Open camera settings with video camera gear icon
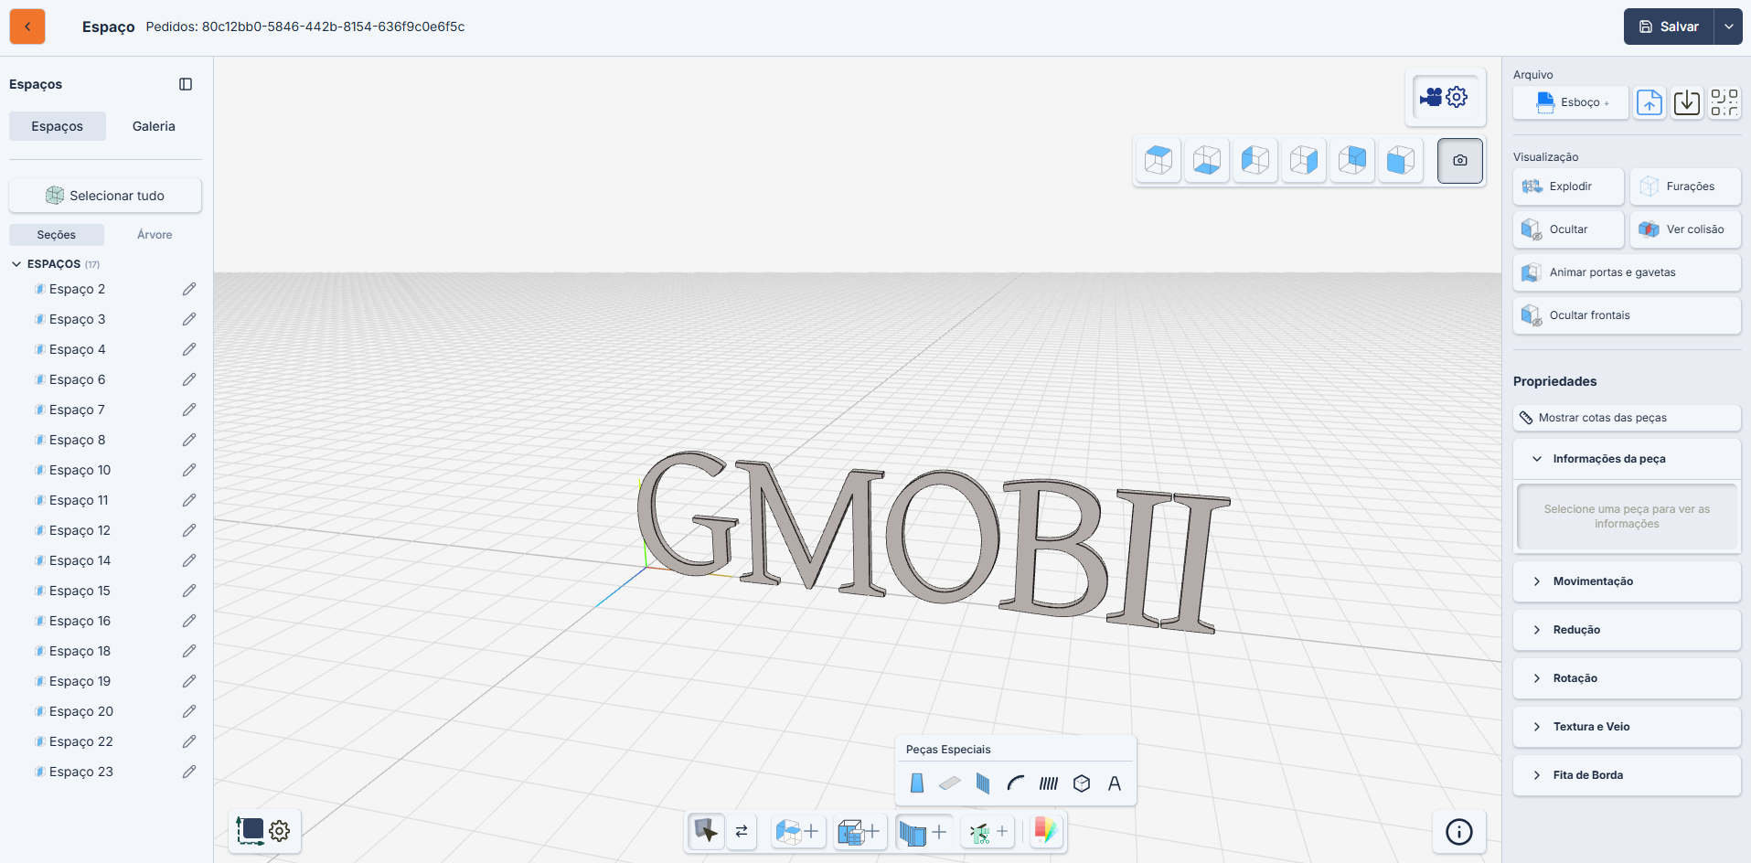The height and width of the screenshot is (863, 1751). (x=1446, y=97)
